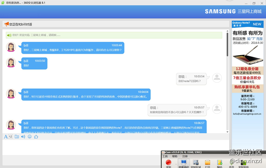Click your 10:03:54 note7 question bubble

click(x=192, y=79)
